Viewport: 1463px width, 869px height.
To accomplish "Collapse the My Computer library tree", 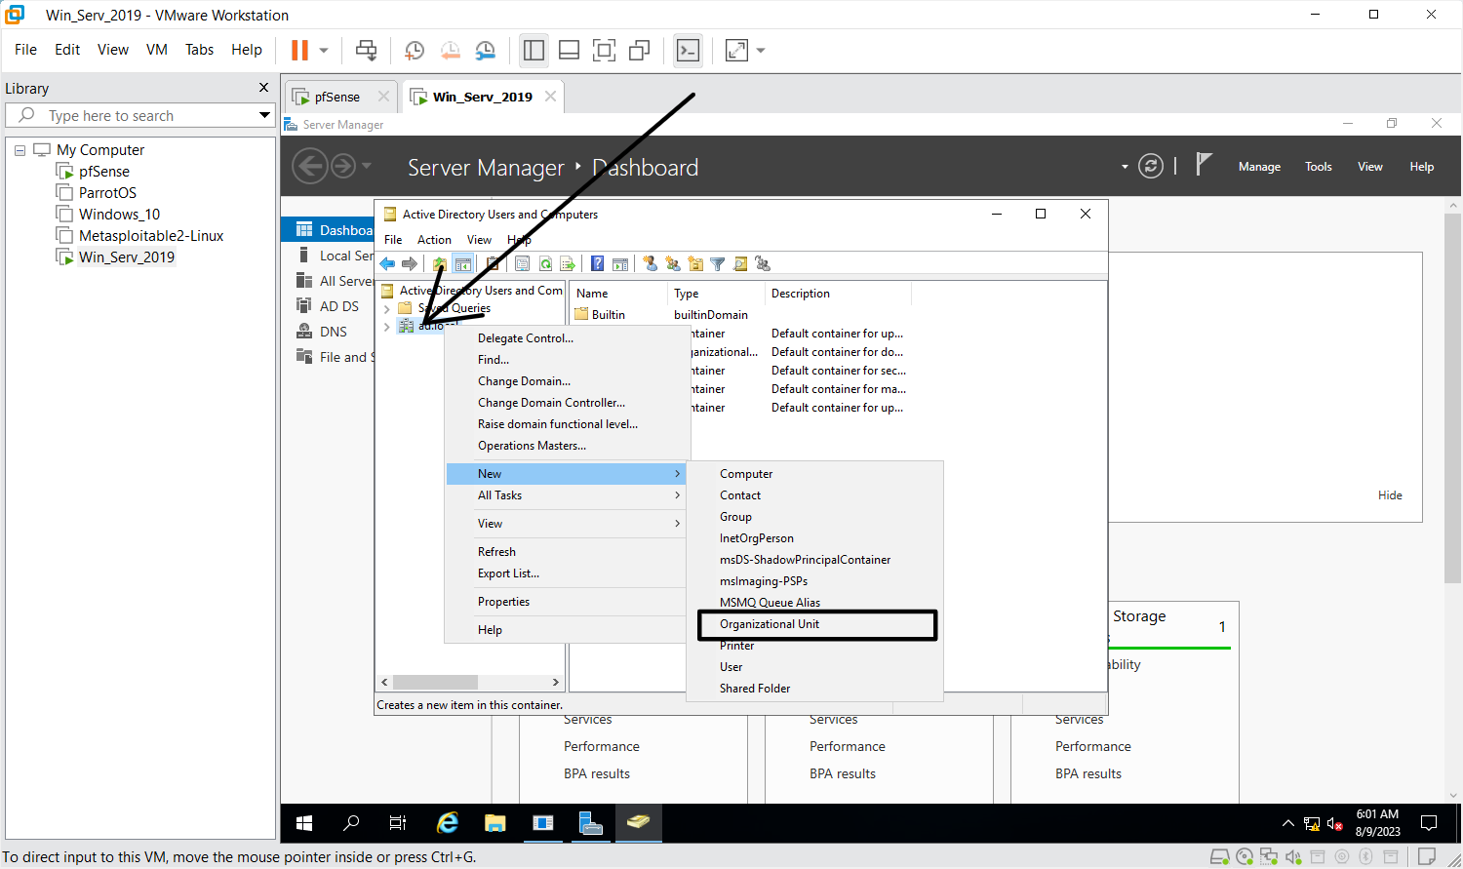I will click(x=20, y=150).
